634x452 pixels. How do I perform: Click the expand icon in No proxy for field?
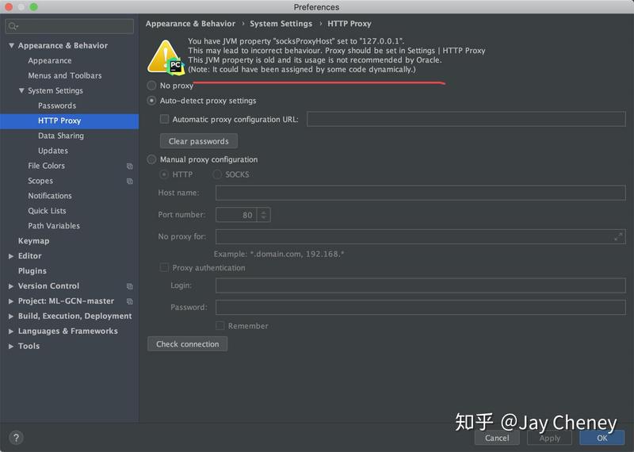click(x=618, y=236)
